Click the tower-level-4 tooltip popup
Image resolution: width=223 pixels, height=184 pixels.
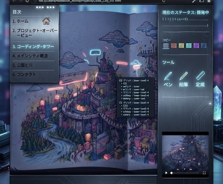(135, 97)
